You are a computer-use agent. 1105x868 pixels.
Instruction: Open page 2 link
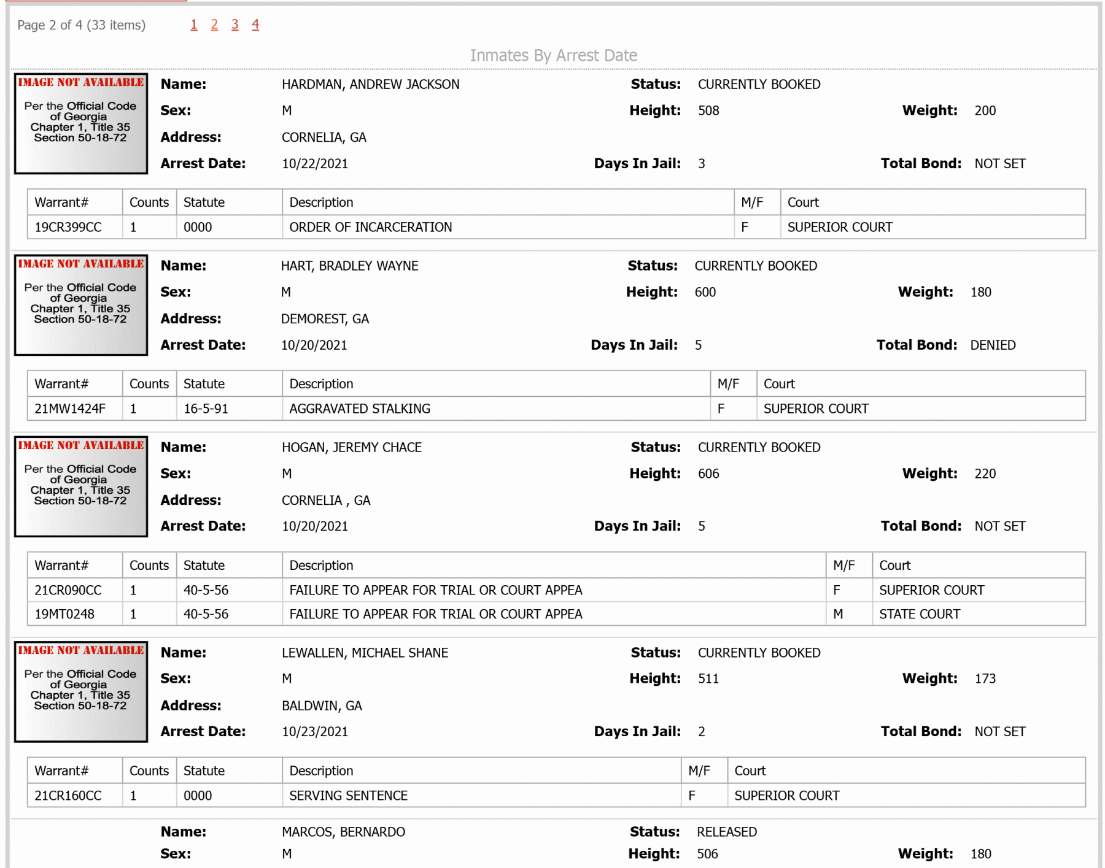[214, 25]
